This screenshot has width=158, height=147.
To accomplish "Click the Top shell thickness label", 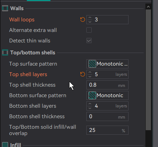I will tap(32, 85).
